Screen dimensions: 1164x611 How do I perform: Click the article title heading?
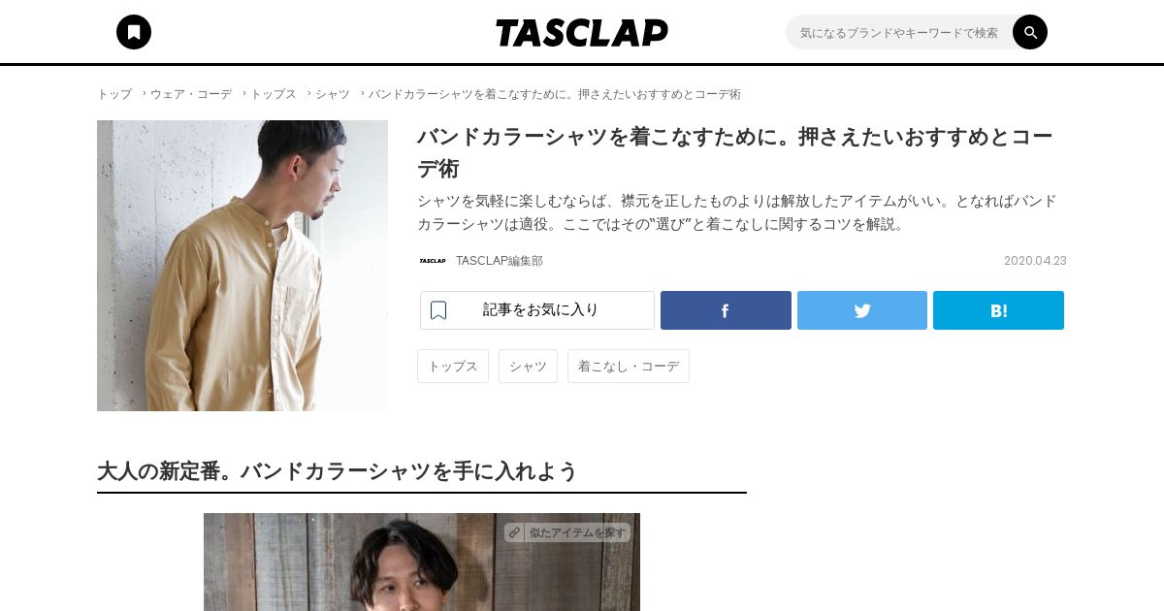pyautogui.click(x=735, y=152)
